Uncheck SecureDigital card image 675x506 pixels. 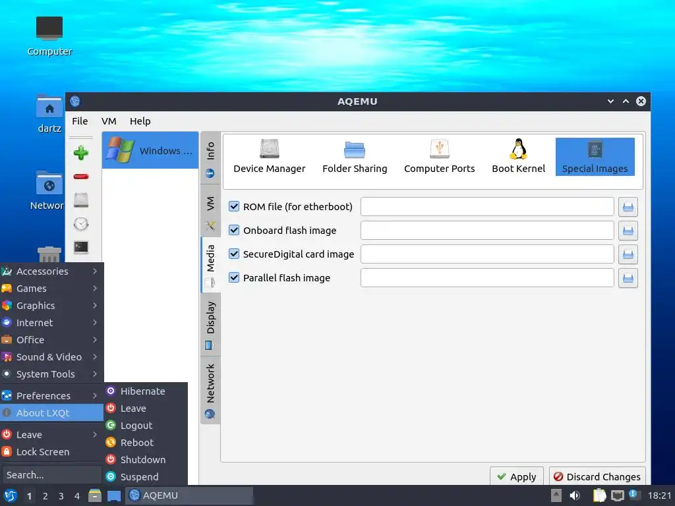pyautogui.click(x=234, y=254)
